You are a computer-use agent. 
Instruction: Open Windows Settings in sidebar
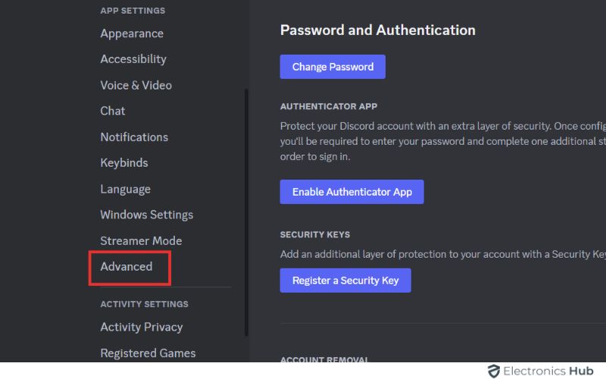pyautogui.click(x=146, y=215)
